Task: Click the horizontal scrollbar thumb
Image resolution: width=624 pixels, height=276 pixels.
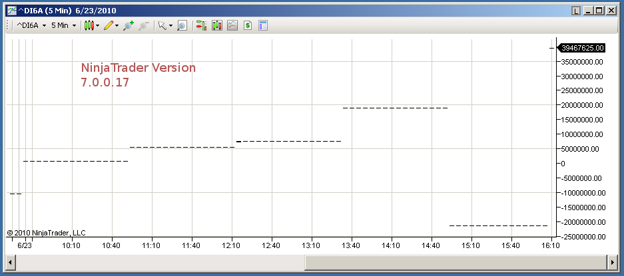Action: tap(456, 262)
